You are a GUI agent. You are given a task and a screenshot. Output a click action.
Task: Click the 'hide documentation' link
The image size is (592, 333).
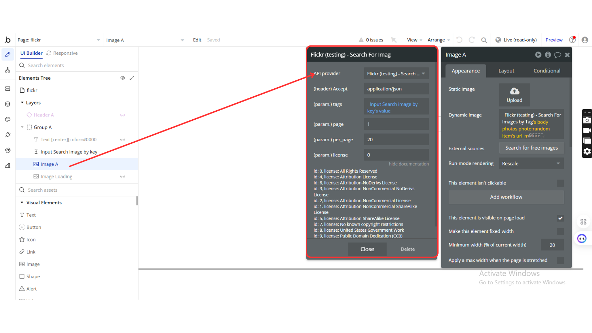[409, 164]
